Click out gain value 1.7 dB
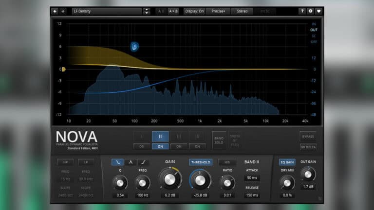374x210 pixels. tap(308, 187)
